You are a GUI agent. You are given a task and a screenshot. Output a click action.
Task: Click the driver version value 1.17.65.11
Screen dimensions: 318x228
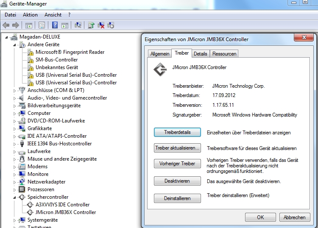tap(223, 105)
